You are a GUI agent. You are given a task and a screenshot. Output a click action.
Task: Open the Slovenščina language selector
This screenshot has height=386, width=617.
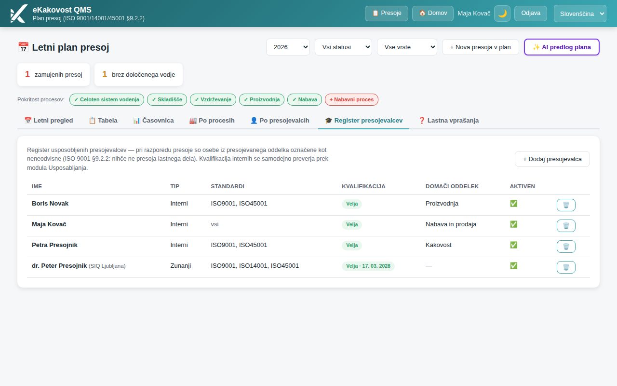click(x=580, y=14)
